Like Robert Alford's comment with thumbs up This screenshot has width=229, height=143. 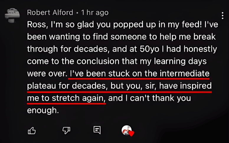coord(32,130)
